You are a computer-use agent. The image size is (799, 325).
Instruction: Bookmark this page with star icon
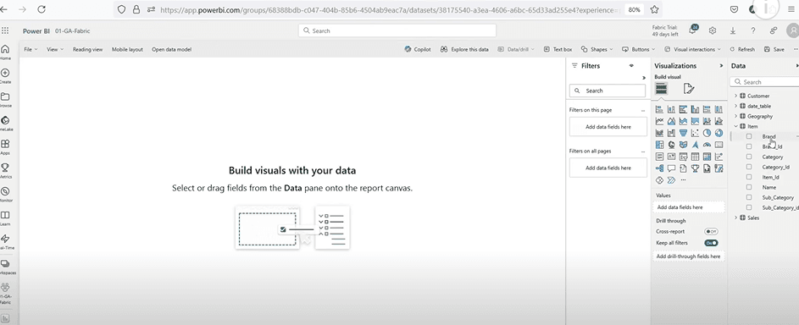[654, 9]
